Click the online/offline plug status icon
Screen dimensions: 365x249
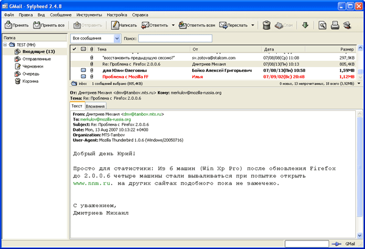point(336,244)
